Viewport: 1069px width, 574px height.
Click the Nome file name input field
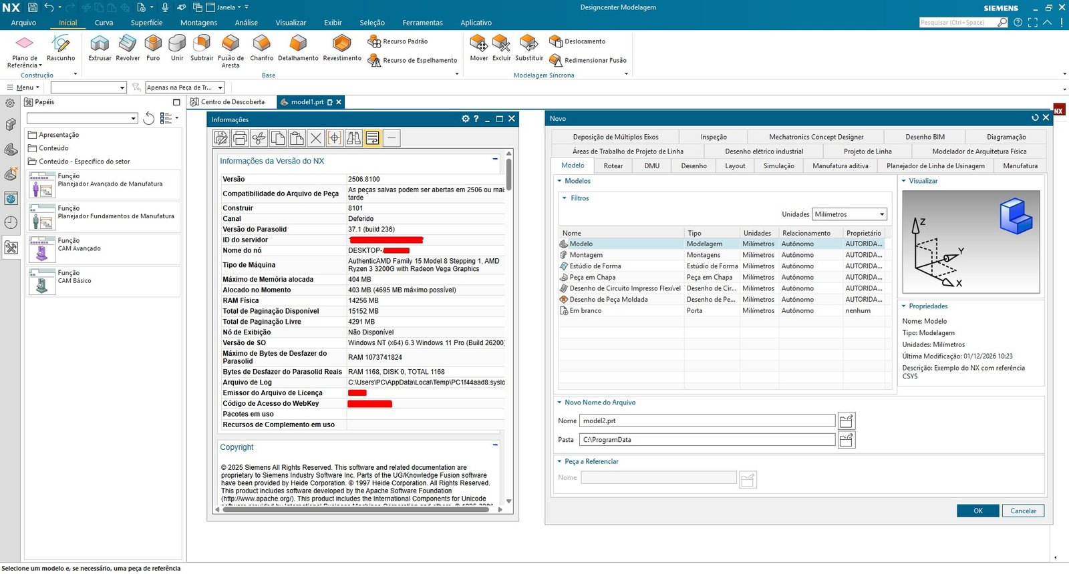tap(708, 421)
